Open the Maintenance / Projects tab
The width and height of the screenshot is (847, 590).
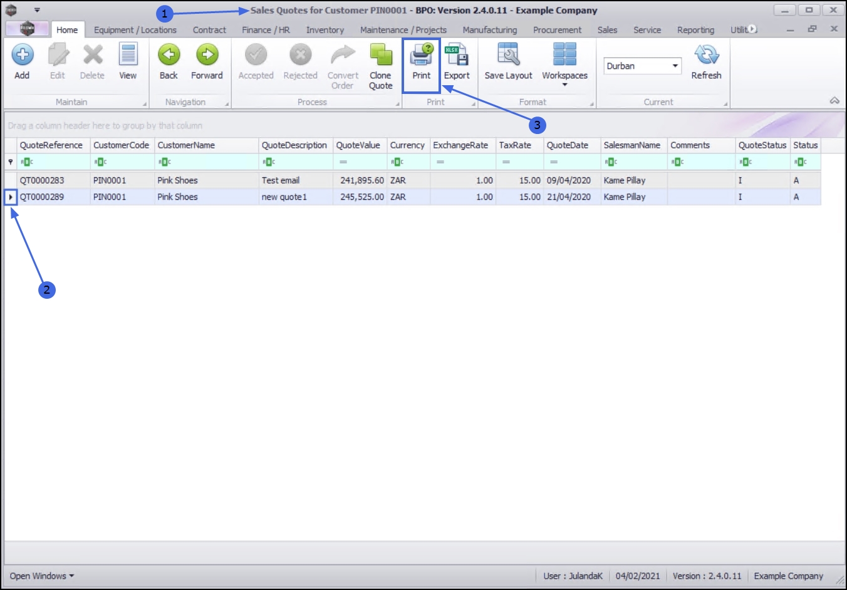[x=403, y=29]
